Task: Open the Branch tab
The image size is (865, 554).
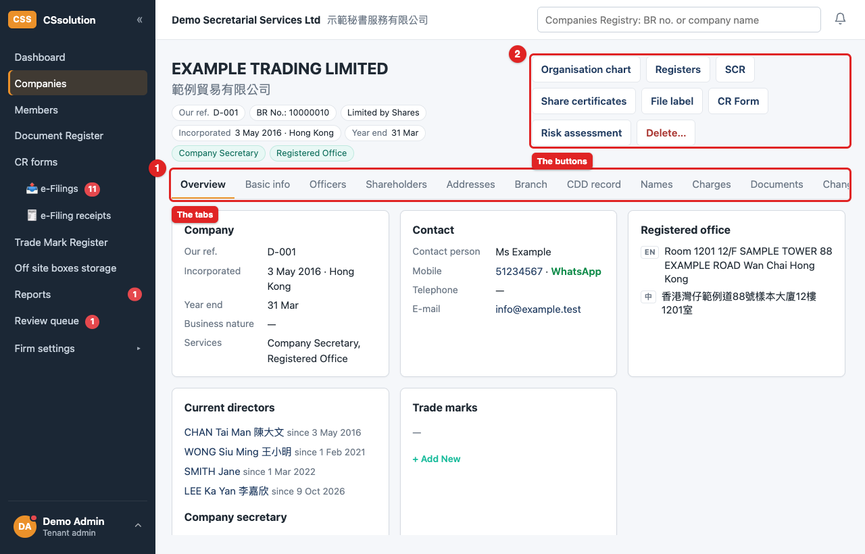Action: [531, 184]
